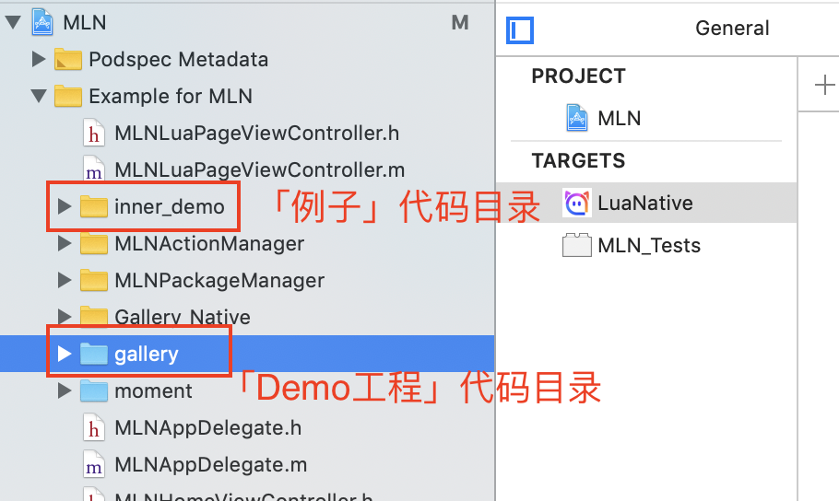Click the MLN project icon under PROJECT
This screenshot has height=501, width=839.
click(x=576, y=118)
